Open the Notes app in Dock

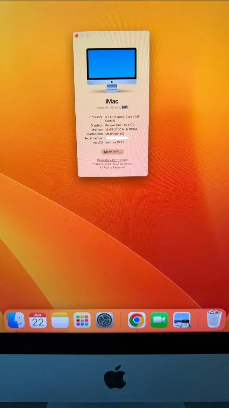point(60,320)
